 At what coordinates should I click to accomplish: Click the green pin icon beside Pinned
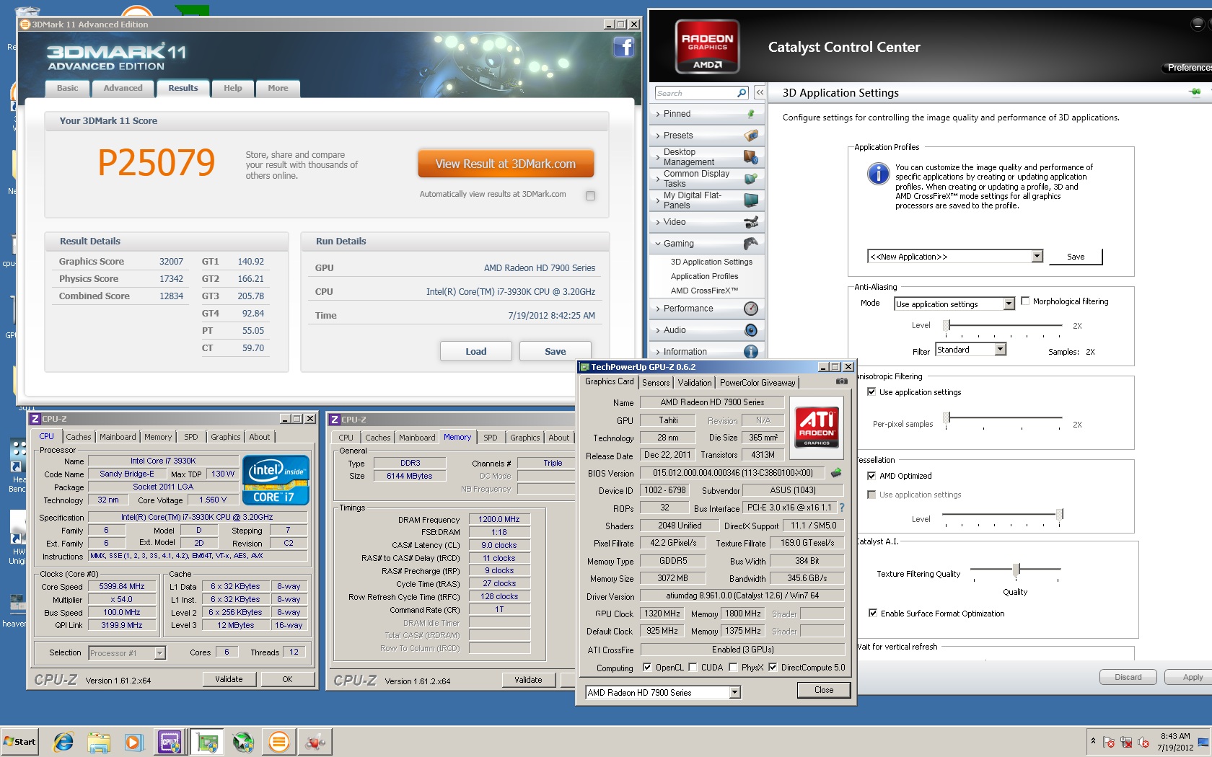pyautogui.click(x=751, y=114)
